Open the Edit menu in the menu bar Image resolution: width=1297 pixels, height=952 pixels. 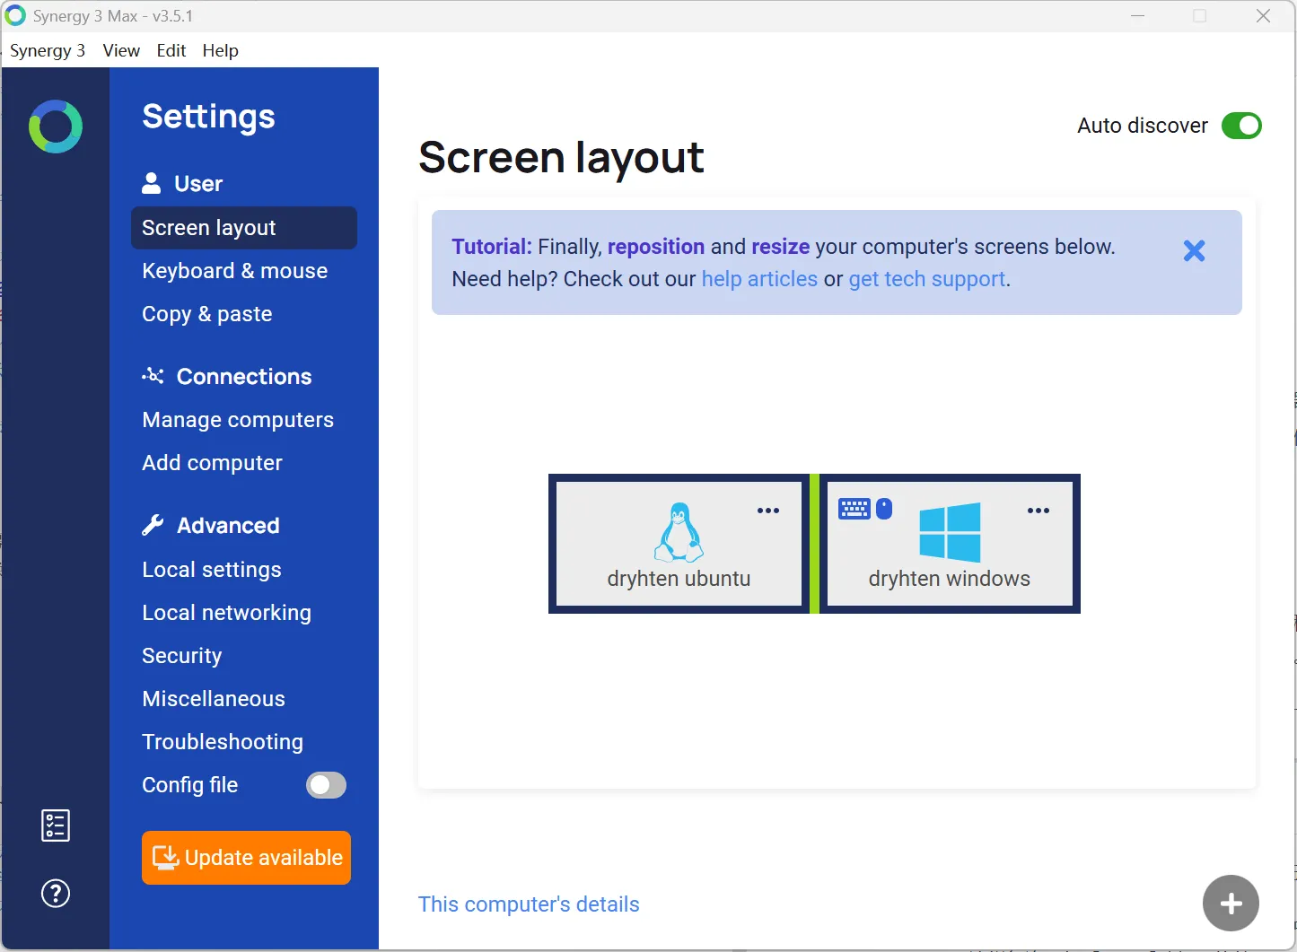pyautogui.click(x=171, y=51)
